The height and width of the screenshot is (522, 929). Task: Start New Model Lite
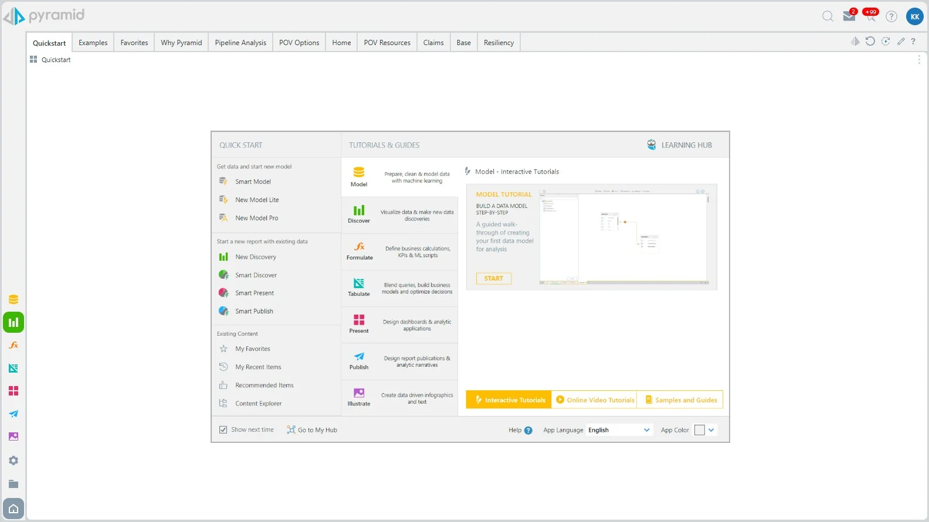pos(257,200)
